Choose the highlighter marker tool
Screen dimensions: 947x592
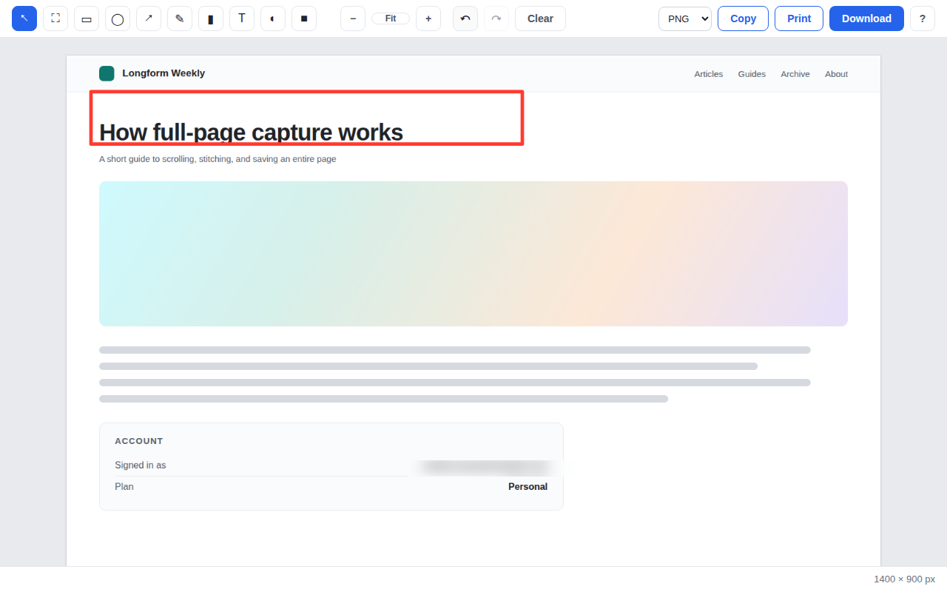[211, 18]
